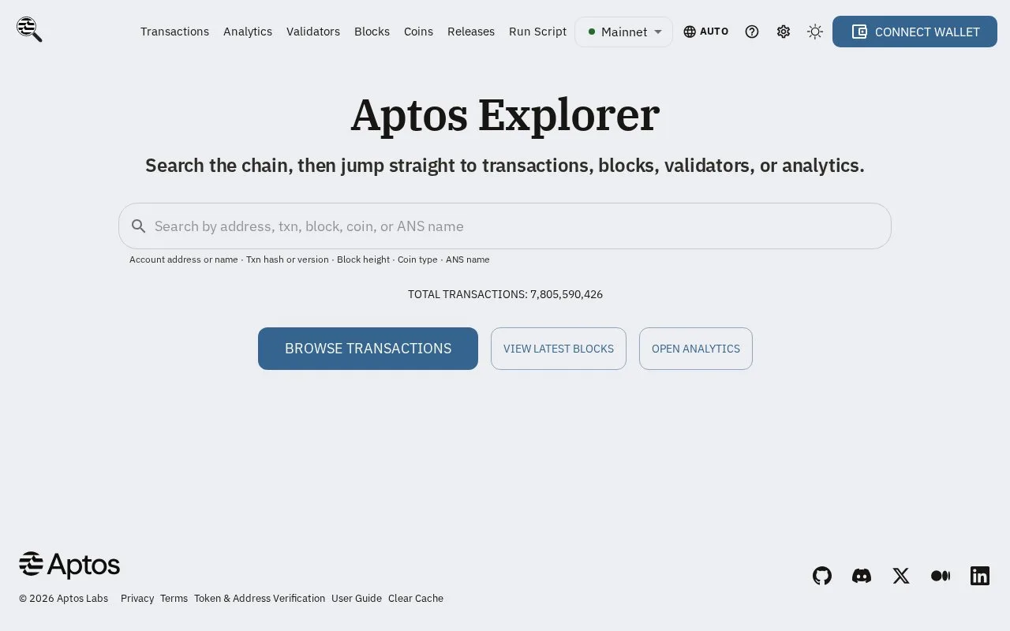
Task: Open the Run Script nav item
Action: coord(537,32)
